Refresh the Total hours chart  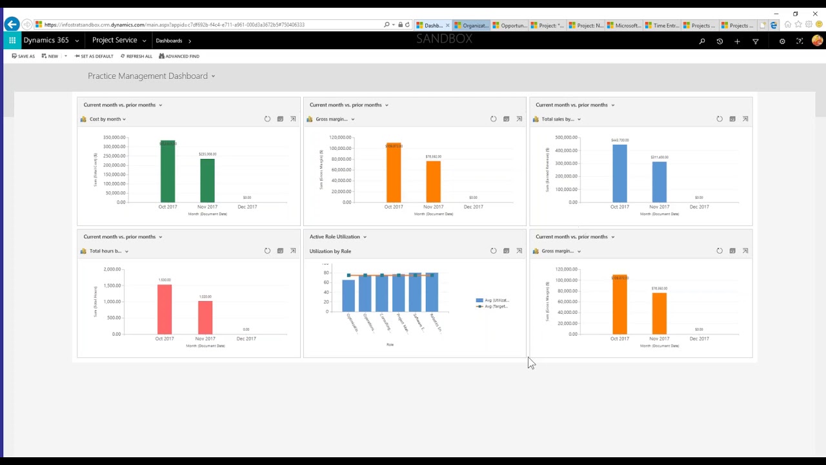[267, 251]
